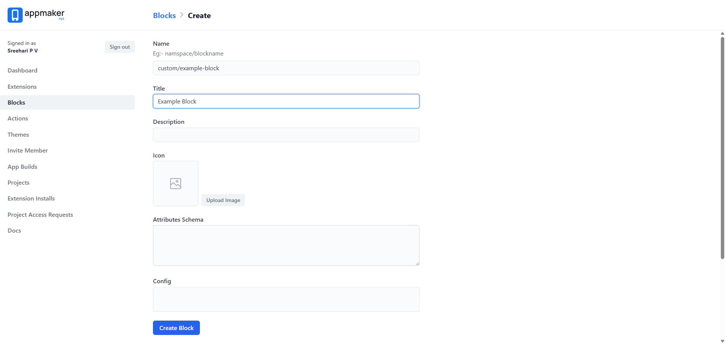Navigate to Projects
This screenshot has width=725, height=344.
18,182
